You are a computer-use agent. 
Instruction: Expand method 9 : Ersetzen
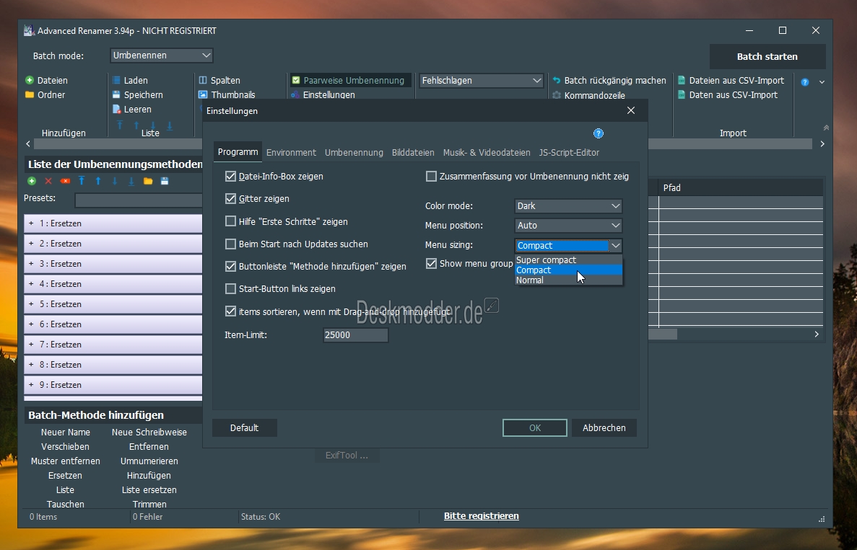[31, 385]
